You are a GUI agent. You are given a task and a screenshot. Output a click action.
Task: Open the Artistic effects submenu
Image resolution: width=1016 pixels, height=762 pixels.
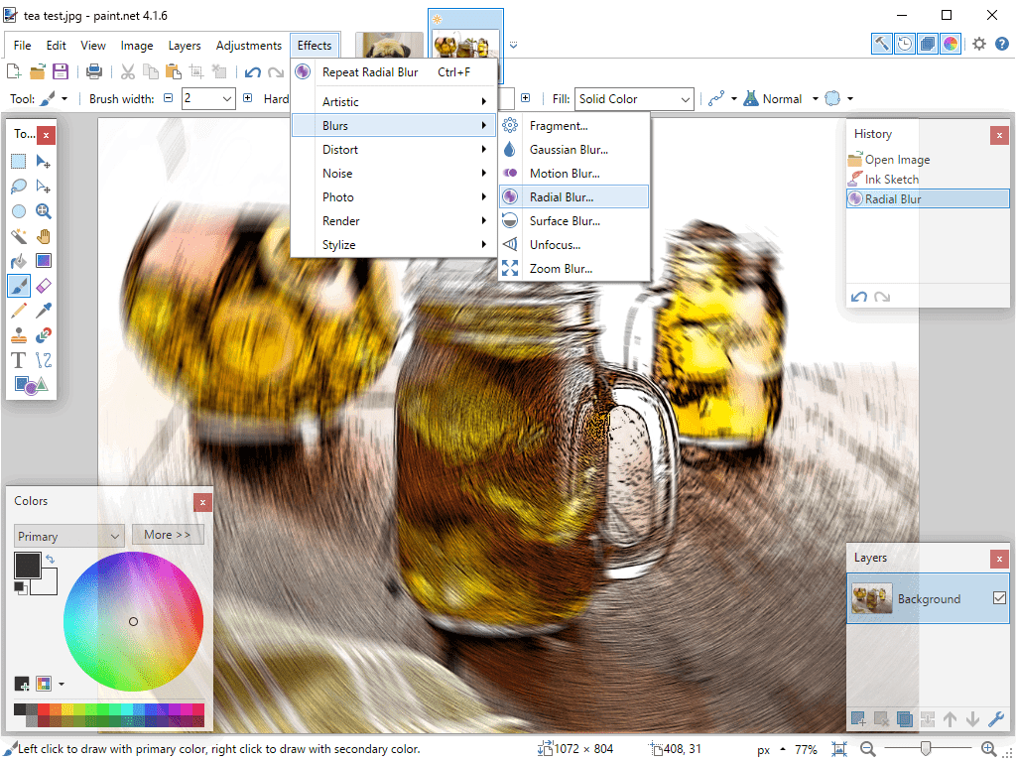[394, 102]
